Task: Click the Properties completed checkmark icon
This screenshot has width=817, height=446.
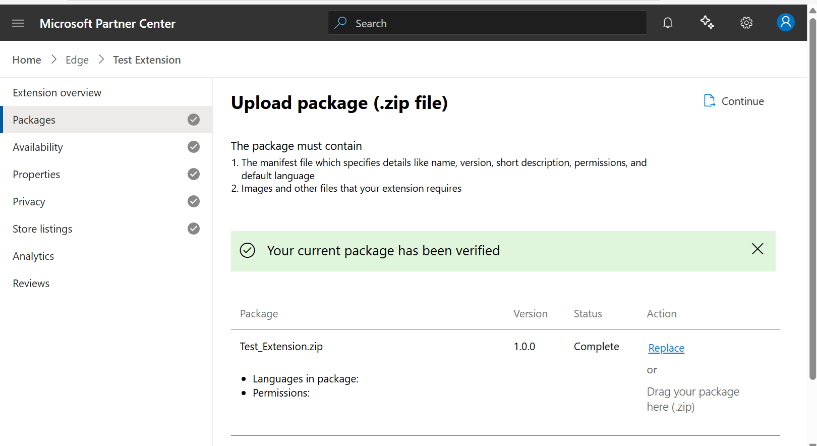Action: pos(194,174)
